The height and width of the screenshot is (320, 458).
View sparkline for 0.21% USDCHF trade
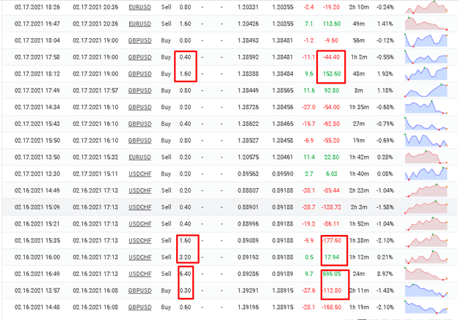tap(426, 257)
